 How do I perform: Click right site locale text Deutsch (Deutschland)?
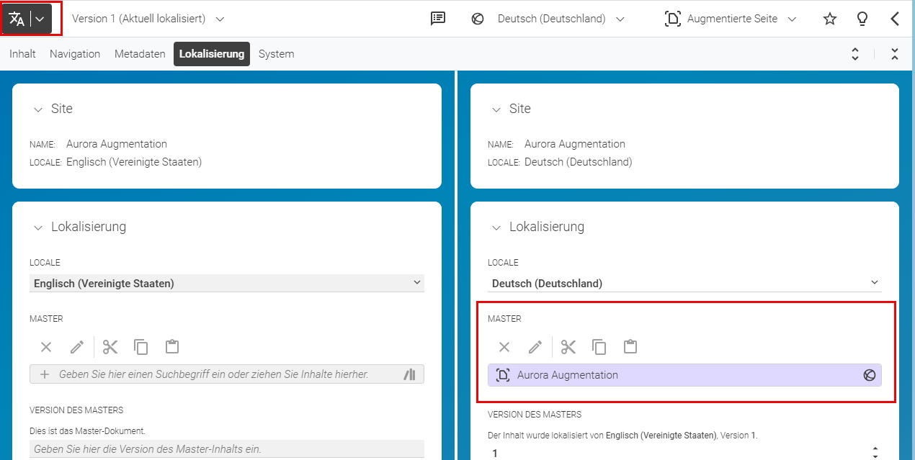578,162
